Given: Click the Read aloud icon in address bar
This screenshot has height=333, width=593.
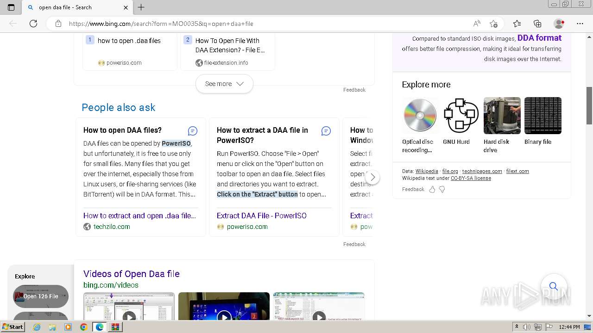Looking at the screenshot, I should click(477, 24).
